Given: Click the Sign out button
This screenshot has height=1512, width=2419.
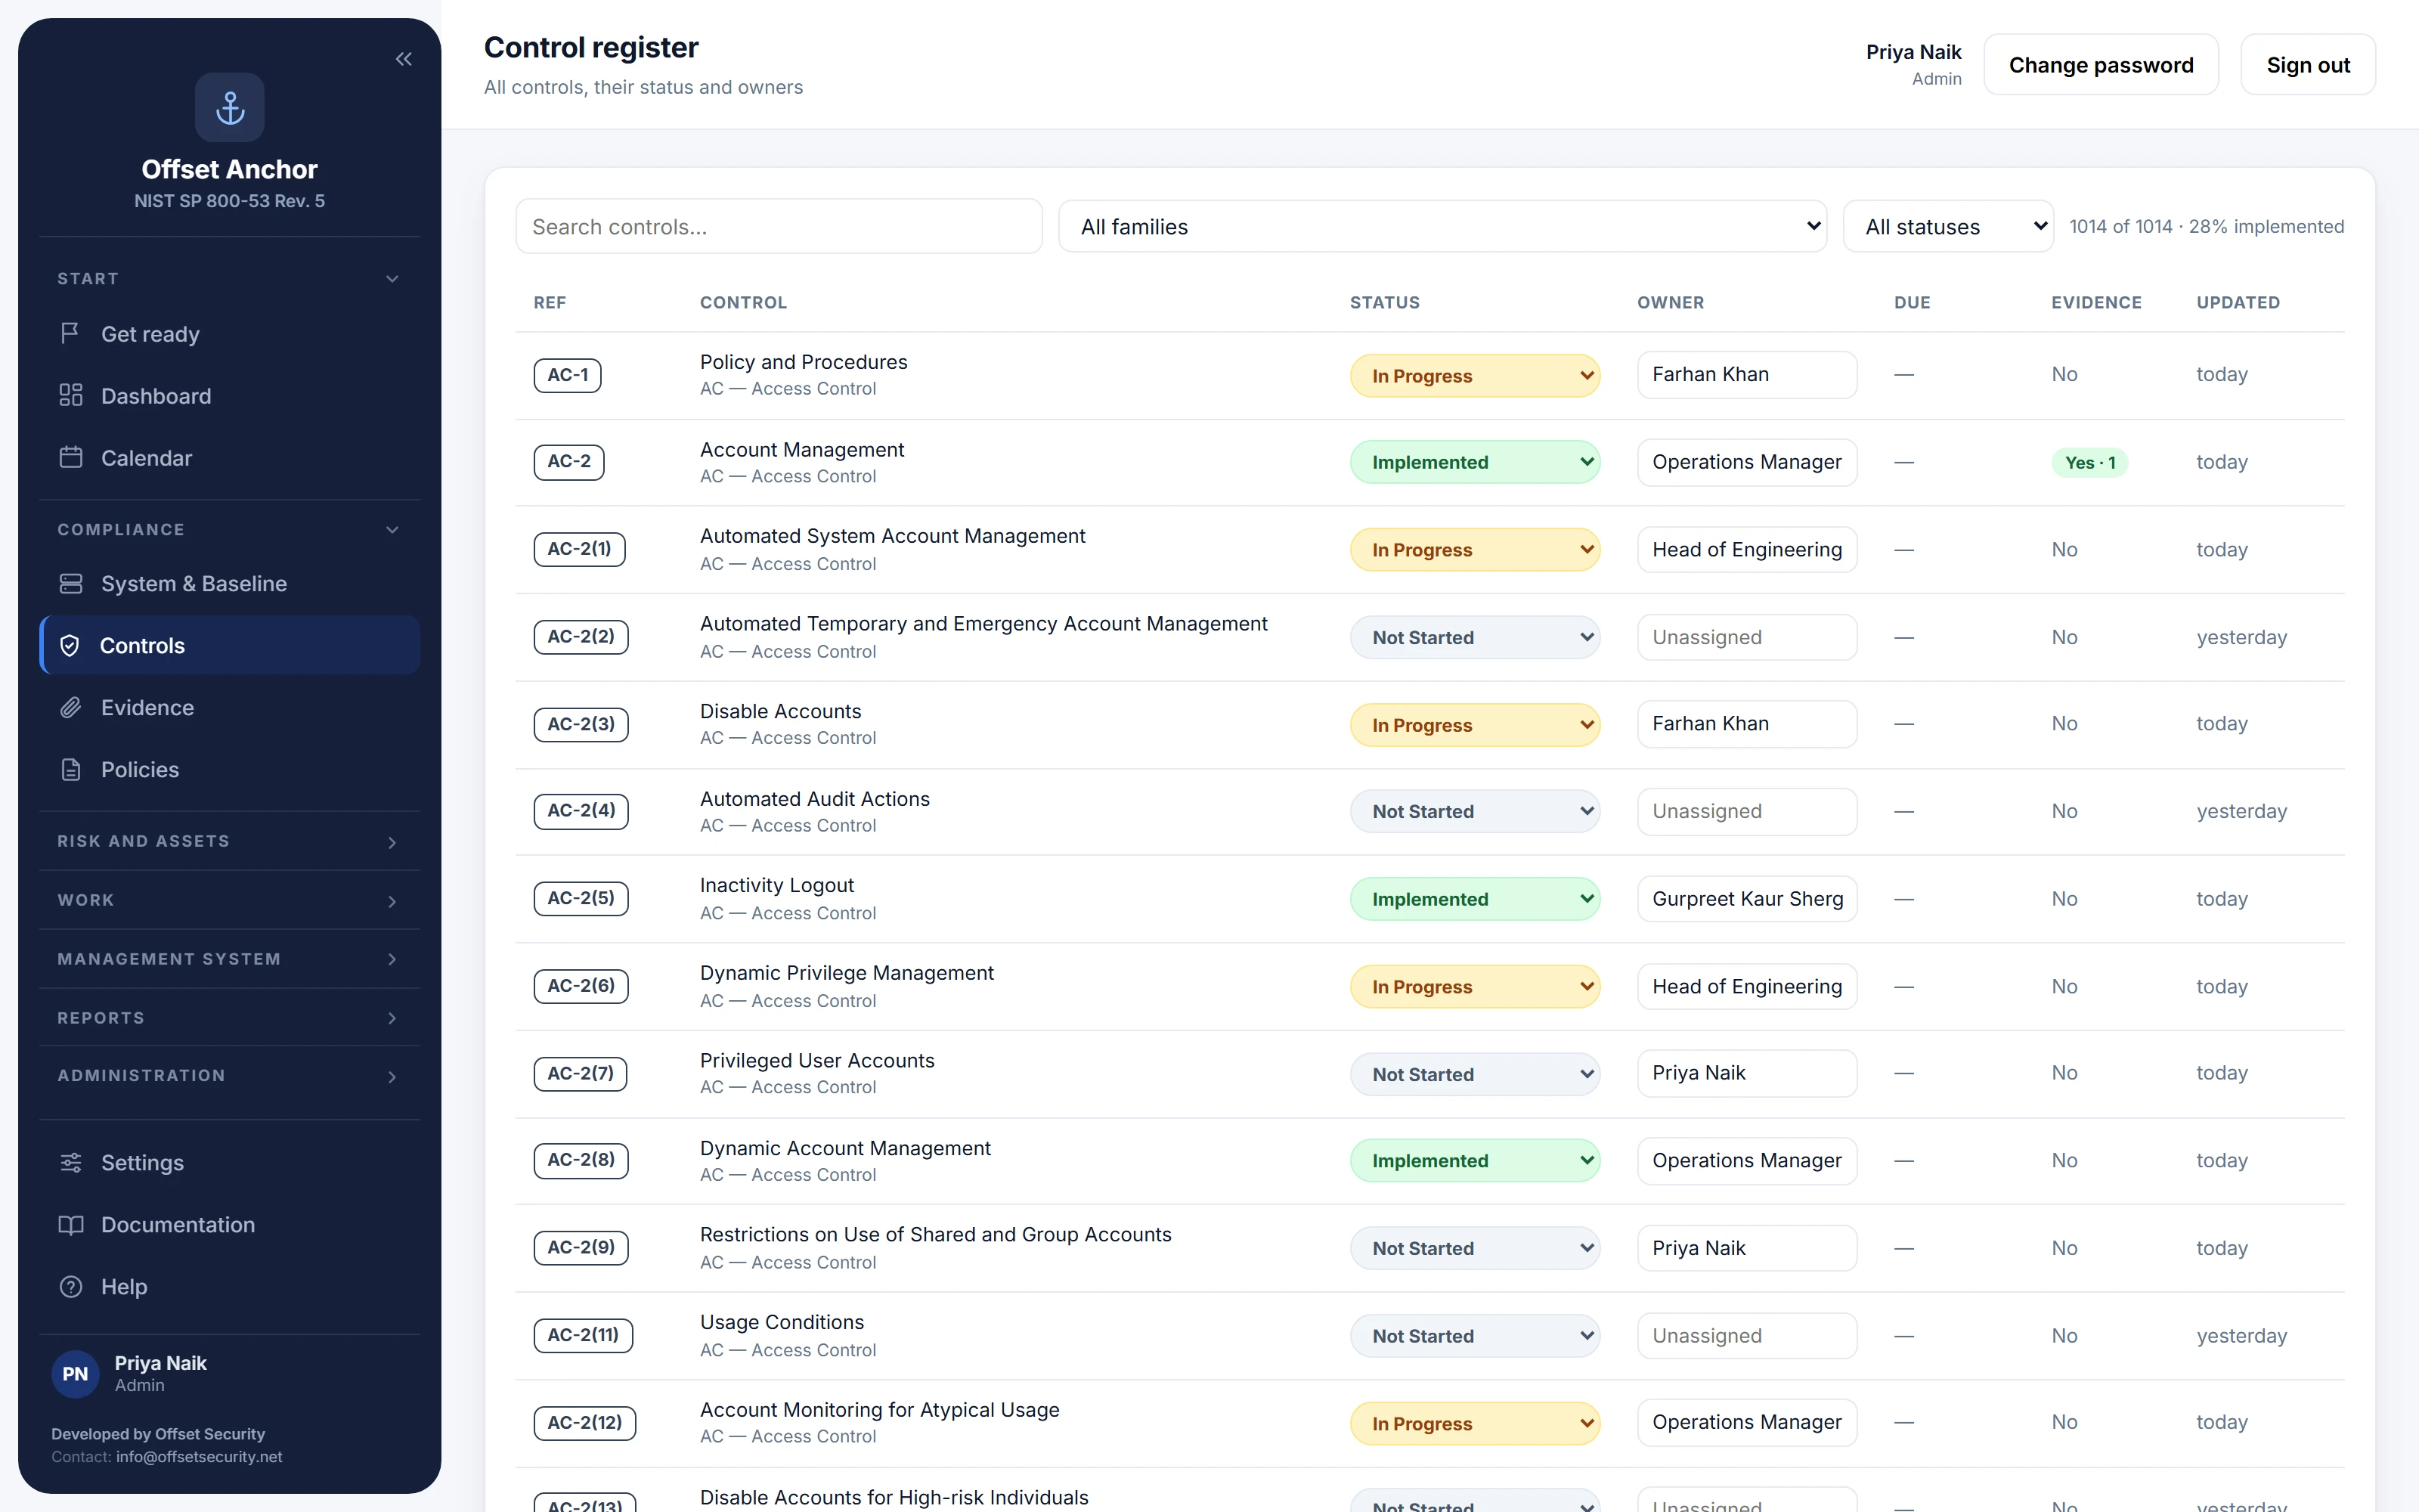Looking at the screenshot, I should (2308, 65).
